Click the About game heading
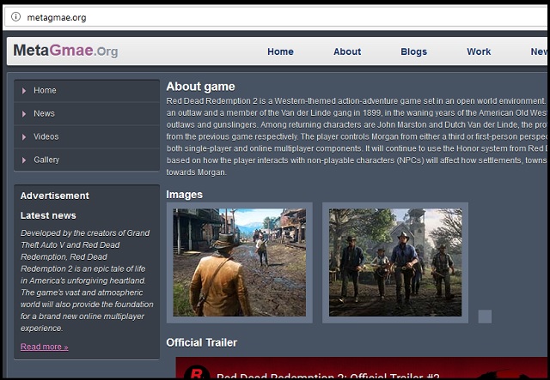The height and width of the screenshot is (380, 550). coord(200,87)
